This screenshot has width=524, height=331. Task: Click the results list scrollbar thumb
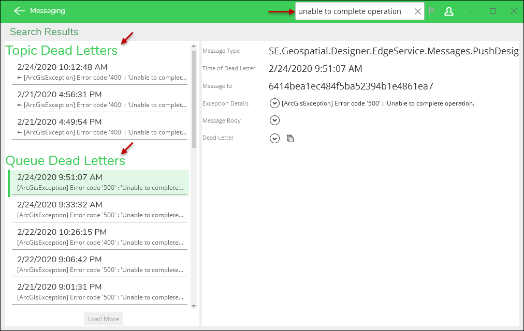coord(194,99)
